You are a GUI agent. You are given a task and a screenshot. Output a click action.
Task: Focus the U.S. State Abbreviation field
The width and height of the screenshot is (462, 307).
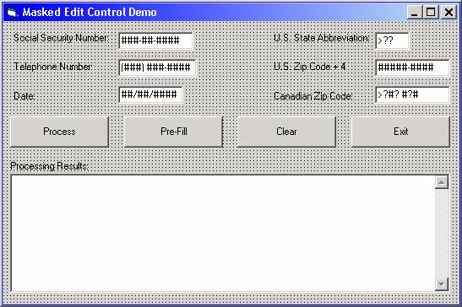(393, 40)
